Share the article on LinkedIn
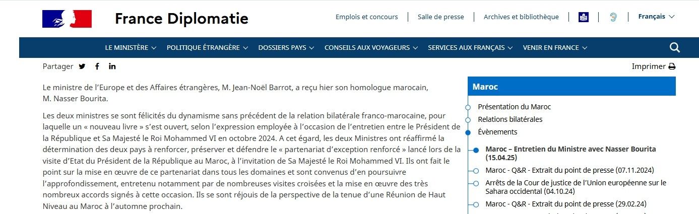This screenshot has width=699, height=214. pyautogui.click(x=112, y=66)
